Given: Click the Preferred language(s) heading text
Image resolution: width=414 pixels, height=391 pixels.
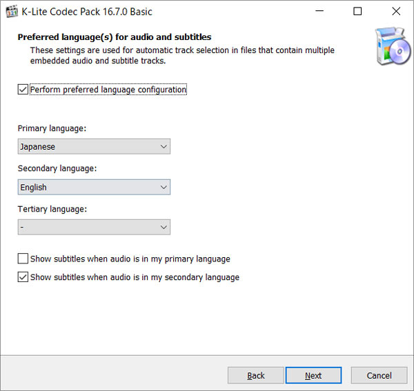Looking at the screenshot, I should click(114, 37).
